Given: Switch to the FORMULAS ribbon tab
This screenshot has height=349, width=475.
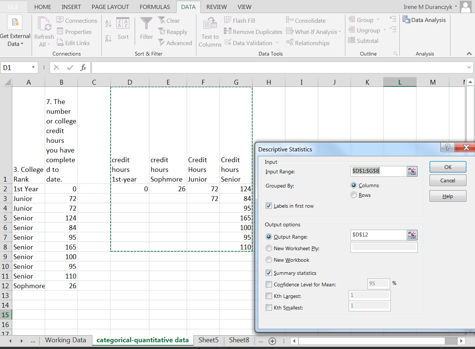Looking at the screenshot, I should (x=155, y=7).
